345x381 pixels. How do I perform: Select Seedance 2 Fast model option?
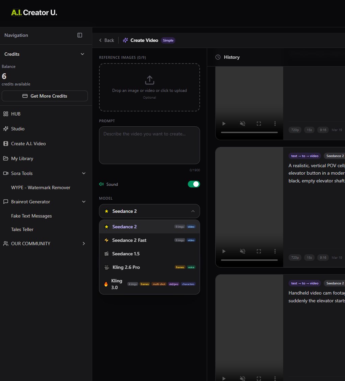pyautogui.click(x=150, y=240)
